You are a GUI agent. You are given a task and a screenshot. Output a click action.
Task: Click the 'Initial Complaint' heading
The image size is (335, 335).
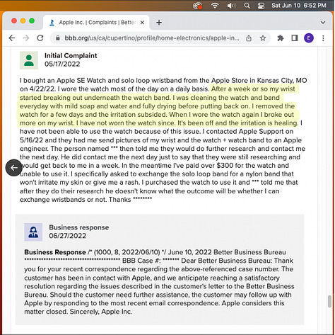[x=71, y=55]
